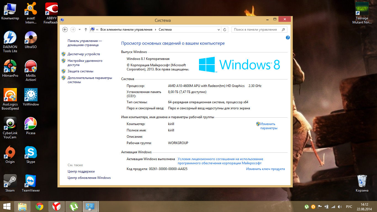Select 'Все элементы панели управления' breadcrumb
The width and height of the screenshot is (377, 212).
pyautogui.click(x=126, y=30)
